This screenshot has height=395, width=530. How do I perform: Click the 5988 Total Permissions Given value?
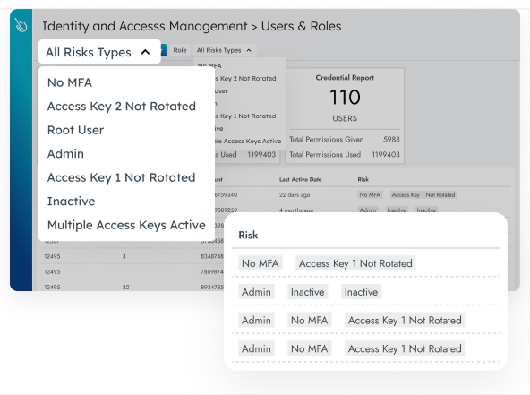tap(391, 140)
